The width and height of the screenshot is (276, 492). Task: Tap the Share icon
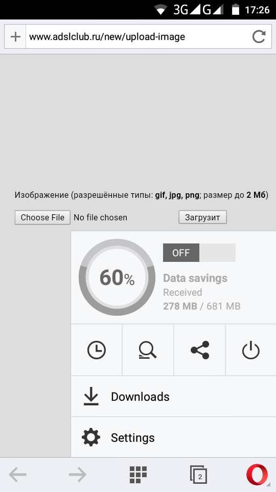[x=200, y=350]
